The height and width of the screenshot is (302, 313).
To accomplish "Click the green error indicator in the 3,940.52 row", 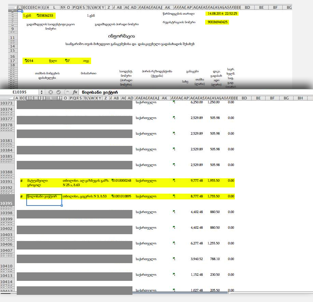I will (x=174, y=259).
